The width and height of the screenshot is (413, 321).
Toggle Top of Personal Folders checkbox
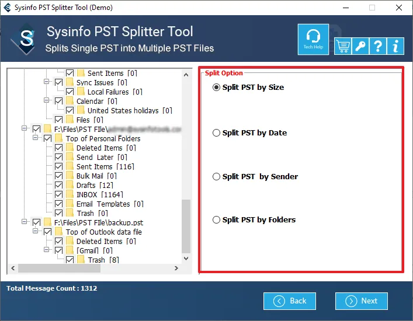coord(48,138)
